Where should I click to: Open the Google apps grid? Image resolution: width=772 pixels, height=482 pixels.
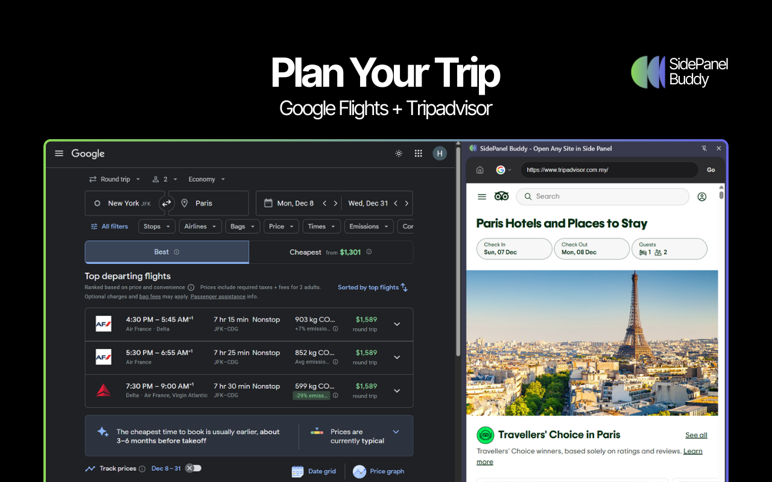418,154
